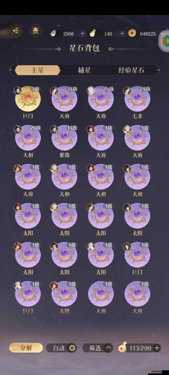Expand the 筛选 filter chevron
The image size is (169, 375).
tap(108, 348)
